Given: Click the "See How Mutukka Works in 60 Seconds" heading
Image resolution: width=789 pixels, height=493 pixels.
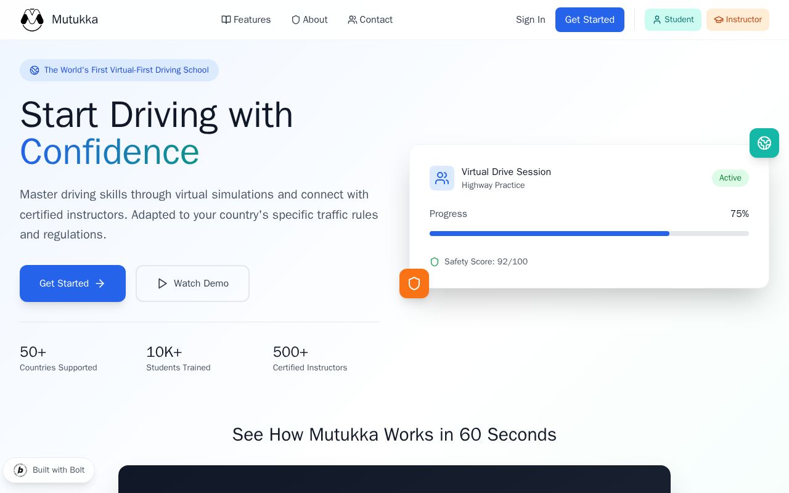Looking at the screenshot, I should (394, 434).
